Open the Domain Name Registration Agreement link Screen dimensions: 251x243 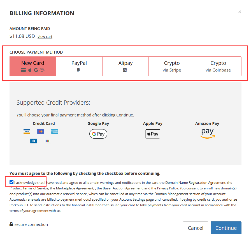pyautogui.click(x=195, y=183)
